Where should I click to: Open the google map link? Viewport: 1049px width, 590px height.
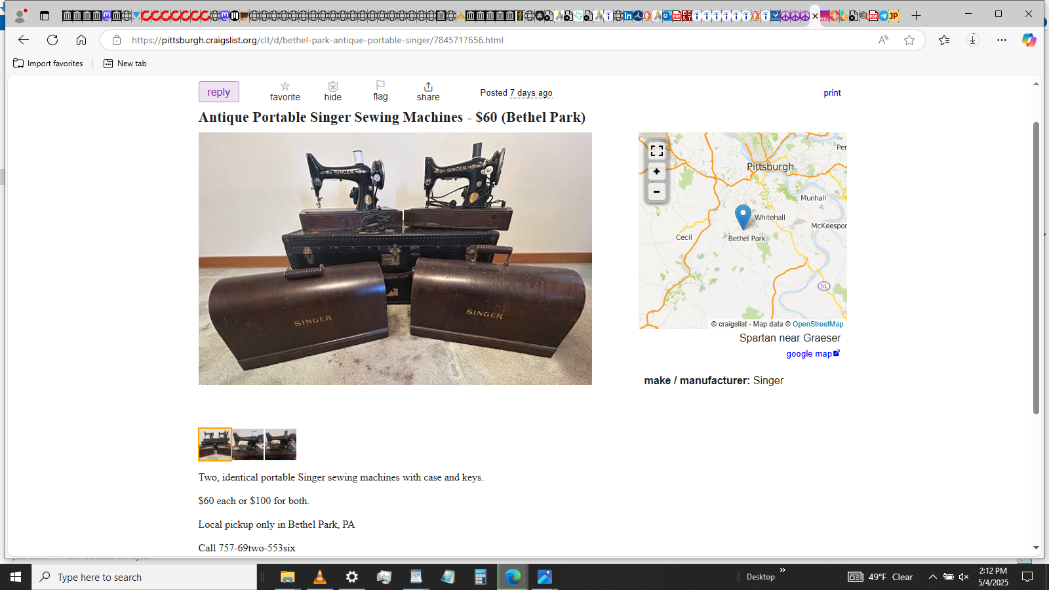click(x=813, y=354)
